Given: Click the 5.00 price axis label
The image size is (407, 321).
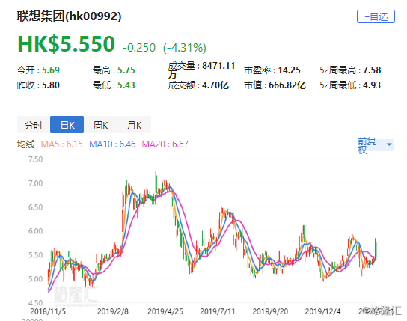Looking at the screenshot, I should [x=36, y=279].
